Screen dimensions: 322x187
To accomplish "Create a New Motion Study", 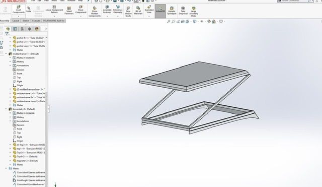I will (128, 12).
